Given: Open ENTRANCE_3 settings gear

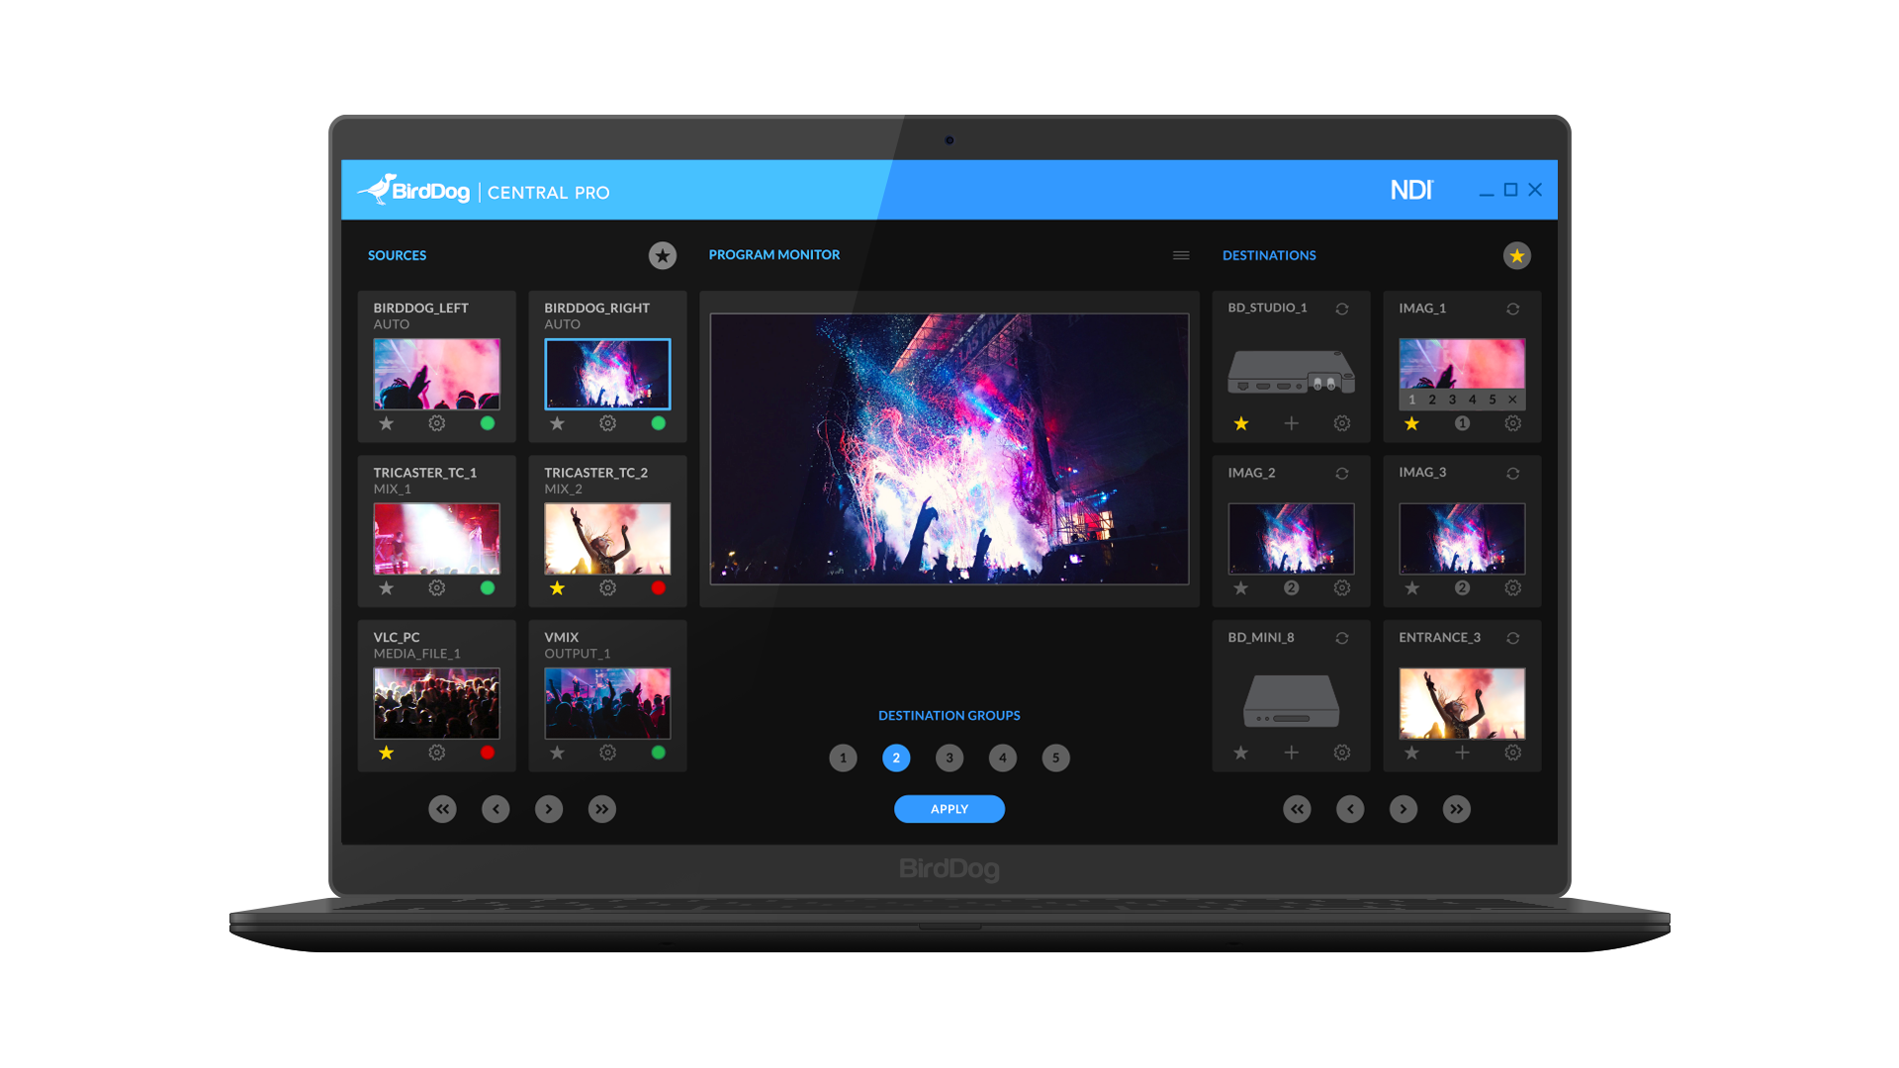Looking at the screenshot, I should (1513, 753).
